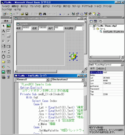Viewport: 125px width, 135px height.
Task: Click the 緯度 textbox showing 360000
Action: coord(26,28)
